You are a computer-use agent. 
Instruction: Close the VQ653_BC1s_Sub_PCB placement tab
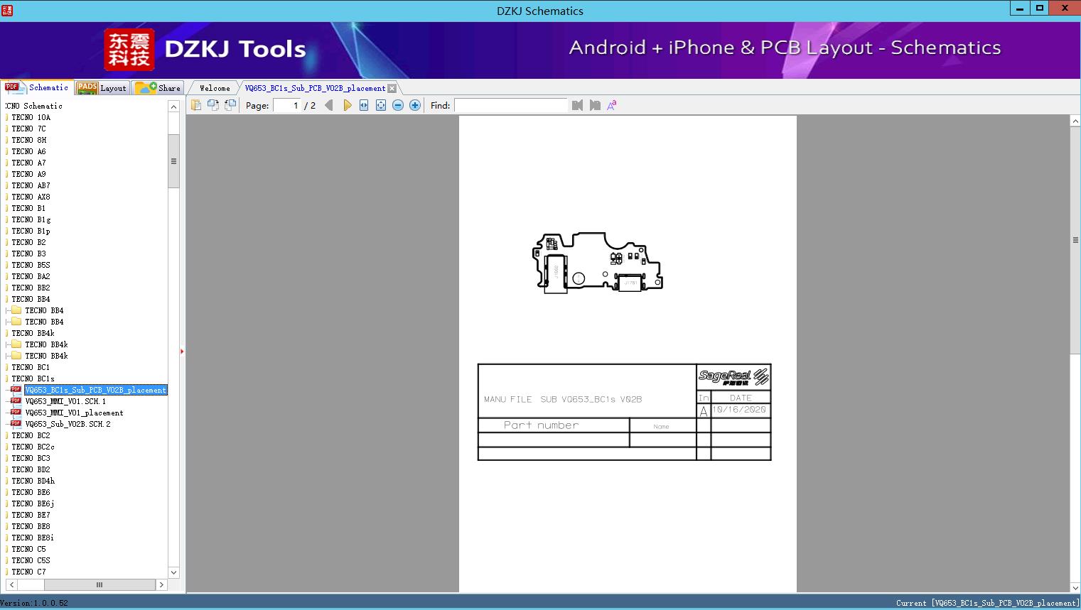pyautogui.click(x=392, y=89)
